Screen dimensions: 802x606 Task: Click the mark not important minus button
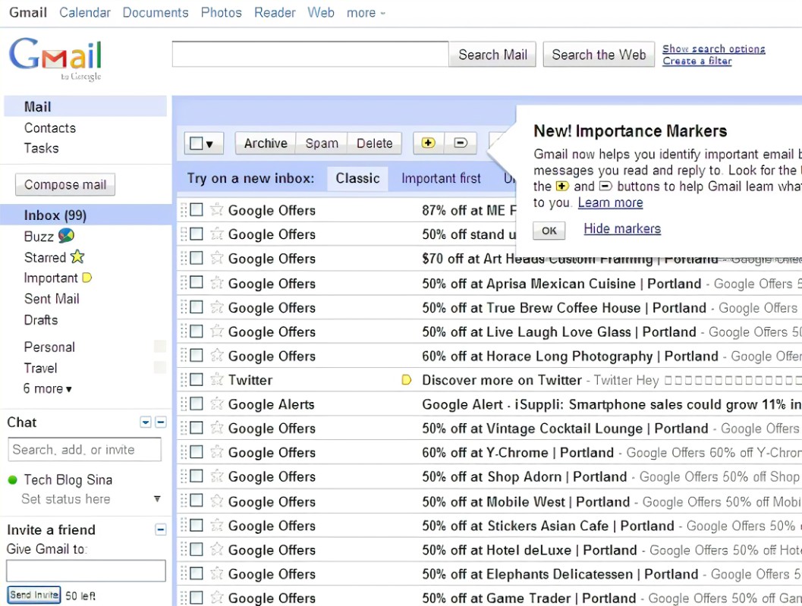coord(460,143)
